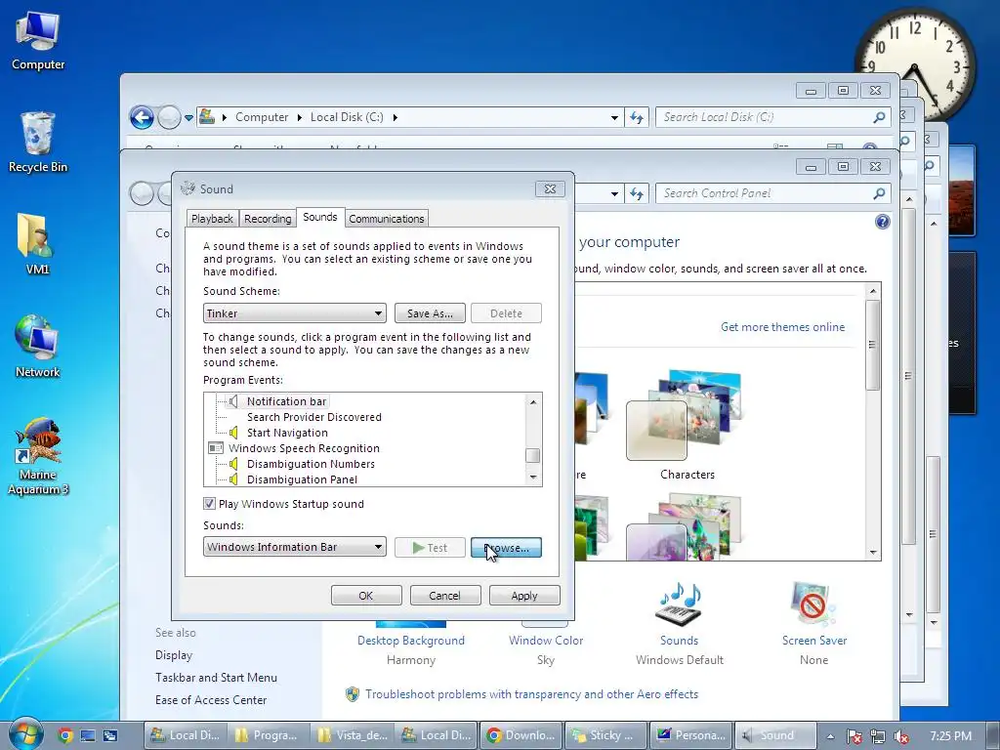1000x750 pixels.
Task: Click the Save As... button
Action: (x=430, y=313)
